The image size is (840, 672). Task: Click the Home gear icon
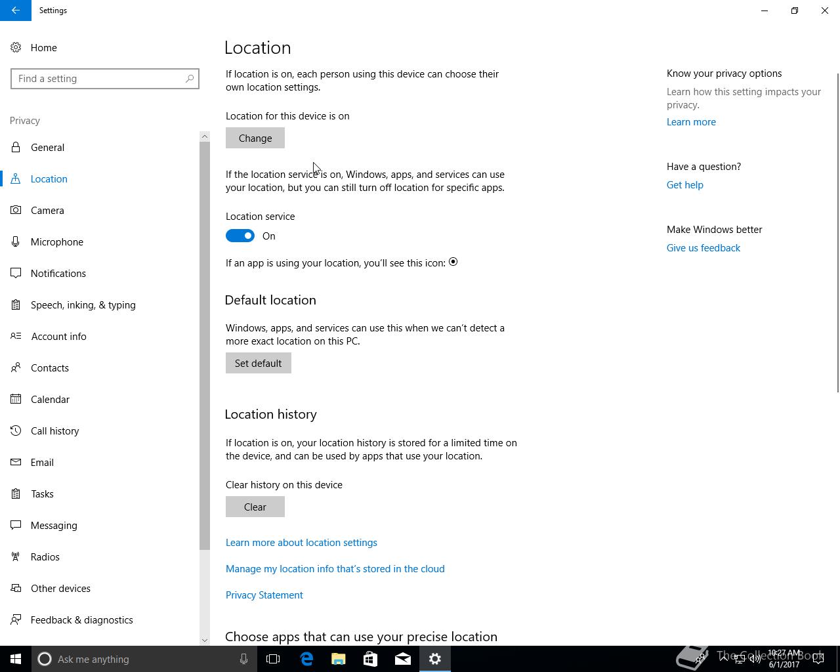click(x=16, y=48)
